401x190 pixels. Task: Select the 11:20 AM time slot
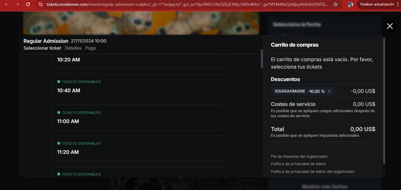click(138, 148)
